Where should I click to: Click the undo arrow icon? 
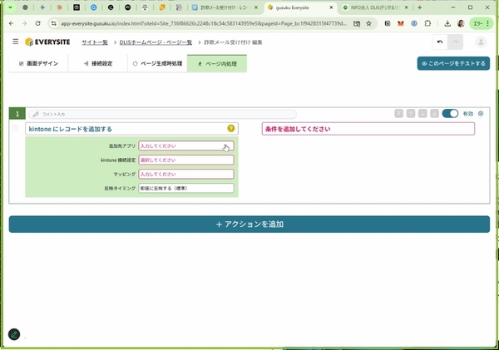pos(439,42)
